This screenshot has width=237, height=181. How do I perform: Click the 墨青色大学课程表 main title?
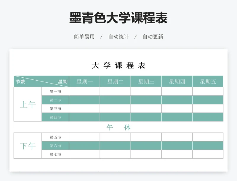coord(118,18)
